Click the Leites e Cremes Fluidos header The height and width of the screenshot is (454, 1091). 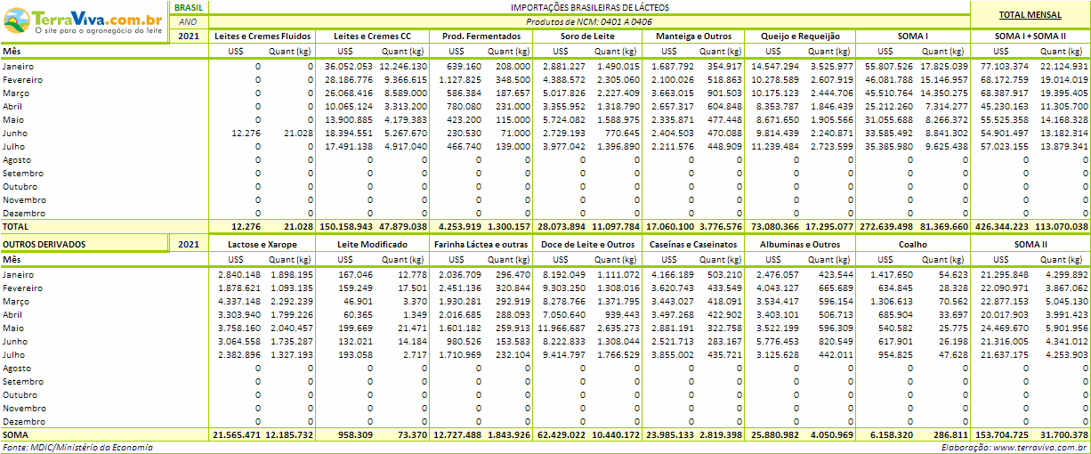(262, 36)
